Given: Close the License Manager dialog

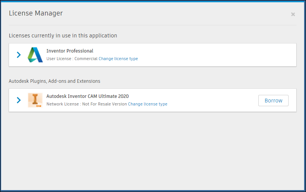Looking at the screenshot, I should pyautogui.click(x=293, y=14).
